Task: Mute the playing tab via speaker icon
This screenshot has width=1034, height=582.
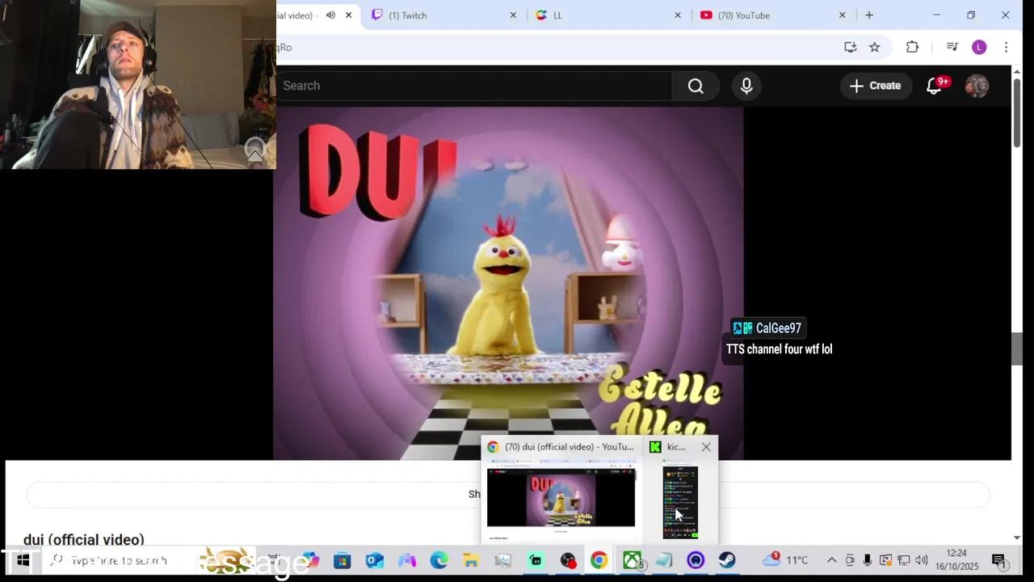Action: [x=330, y=15]
